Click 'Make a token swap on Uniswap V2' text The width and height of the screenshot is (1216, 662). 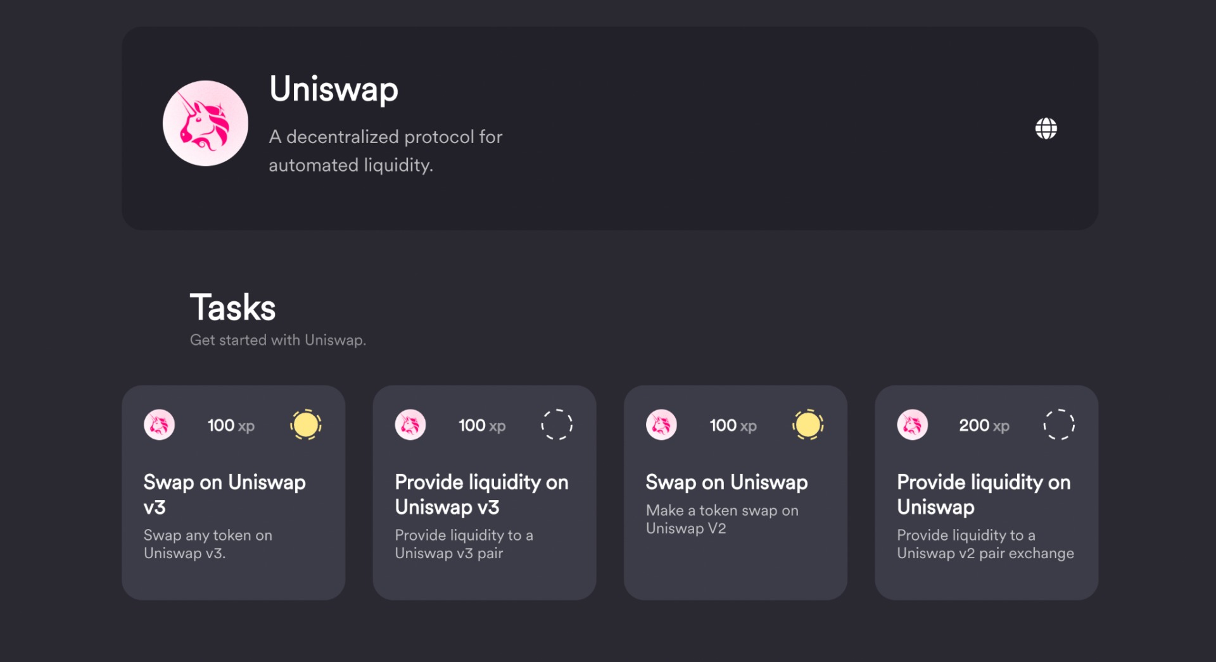[x=722, y=520]
